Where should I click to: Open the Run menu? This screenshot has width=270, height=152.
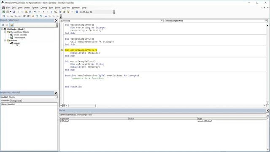tap(51, 8)
